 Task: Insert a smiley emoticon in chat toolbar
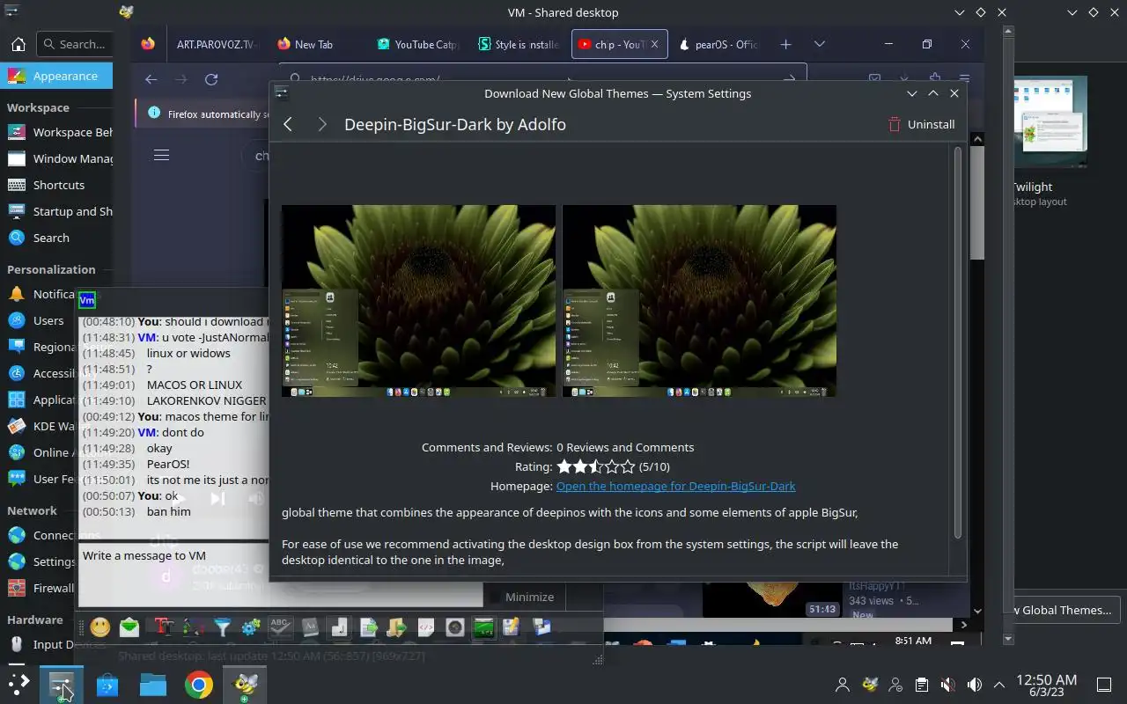(x=100, y=627)
